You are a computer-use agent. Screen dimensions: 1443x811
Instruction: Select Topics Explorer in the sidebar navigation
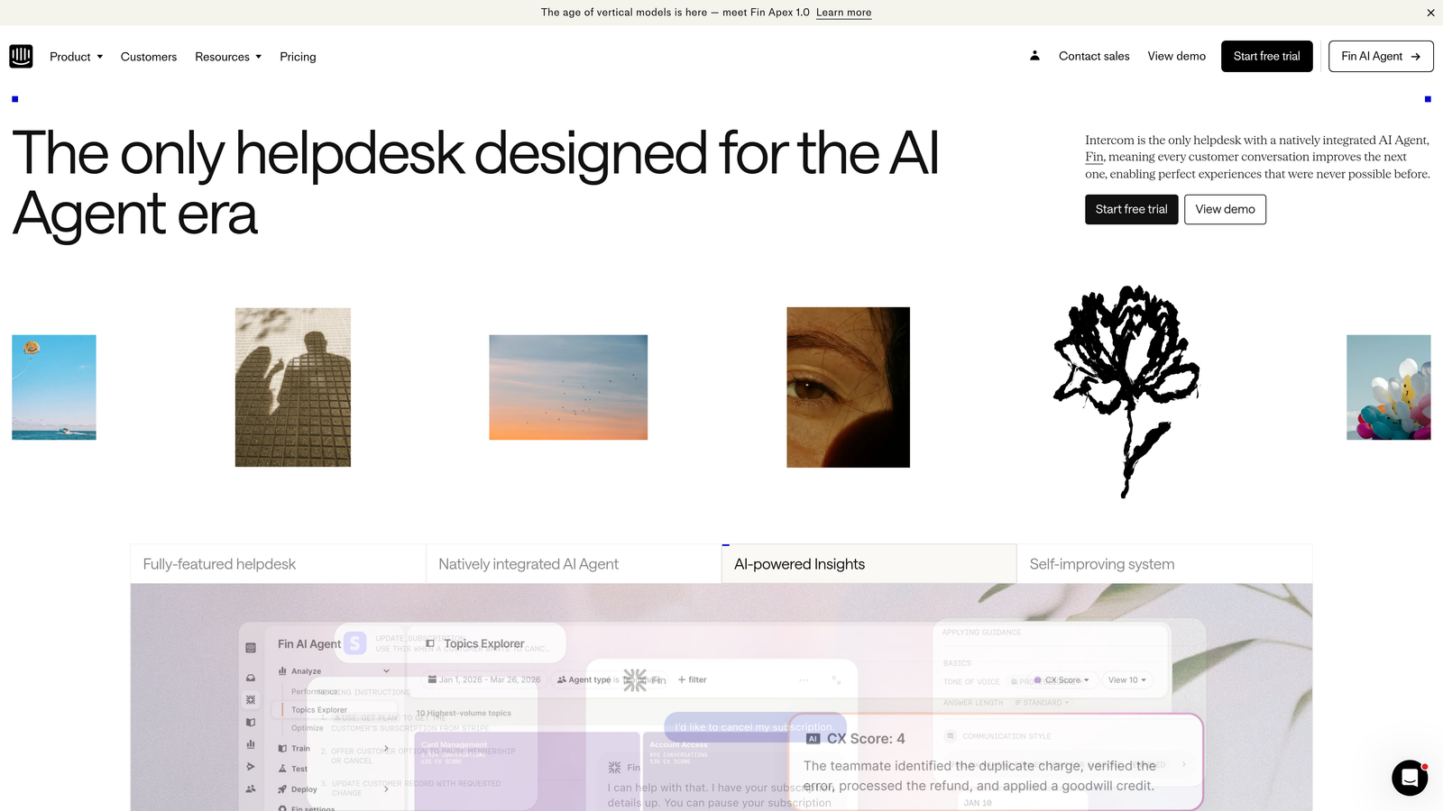pyautogui.click(x=319, y=709)
